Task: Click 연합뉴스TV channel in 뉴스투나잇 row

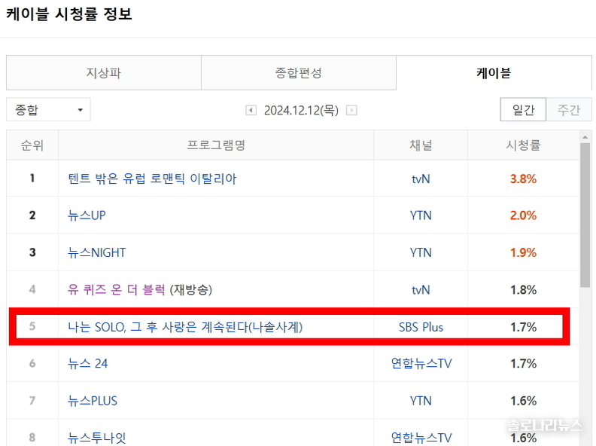Action: [x=421, y=438]
